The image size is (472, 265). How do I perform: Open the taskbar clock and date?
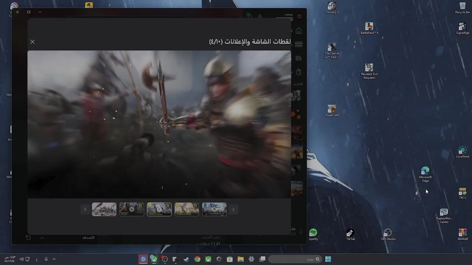point(10,259)
